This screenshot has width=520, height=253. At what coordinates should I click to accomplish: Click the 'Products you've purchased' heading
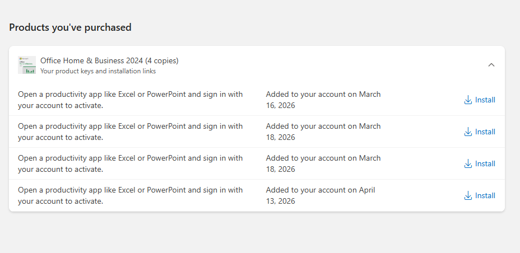point(70,27)
